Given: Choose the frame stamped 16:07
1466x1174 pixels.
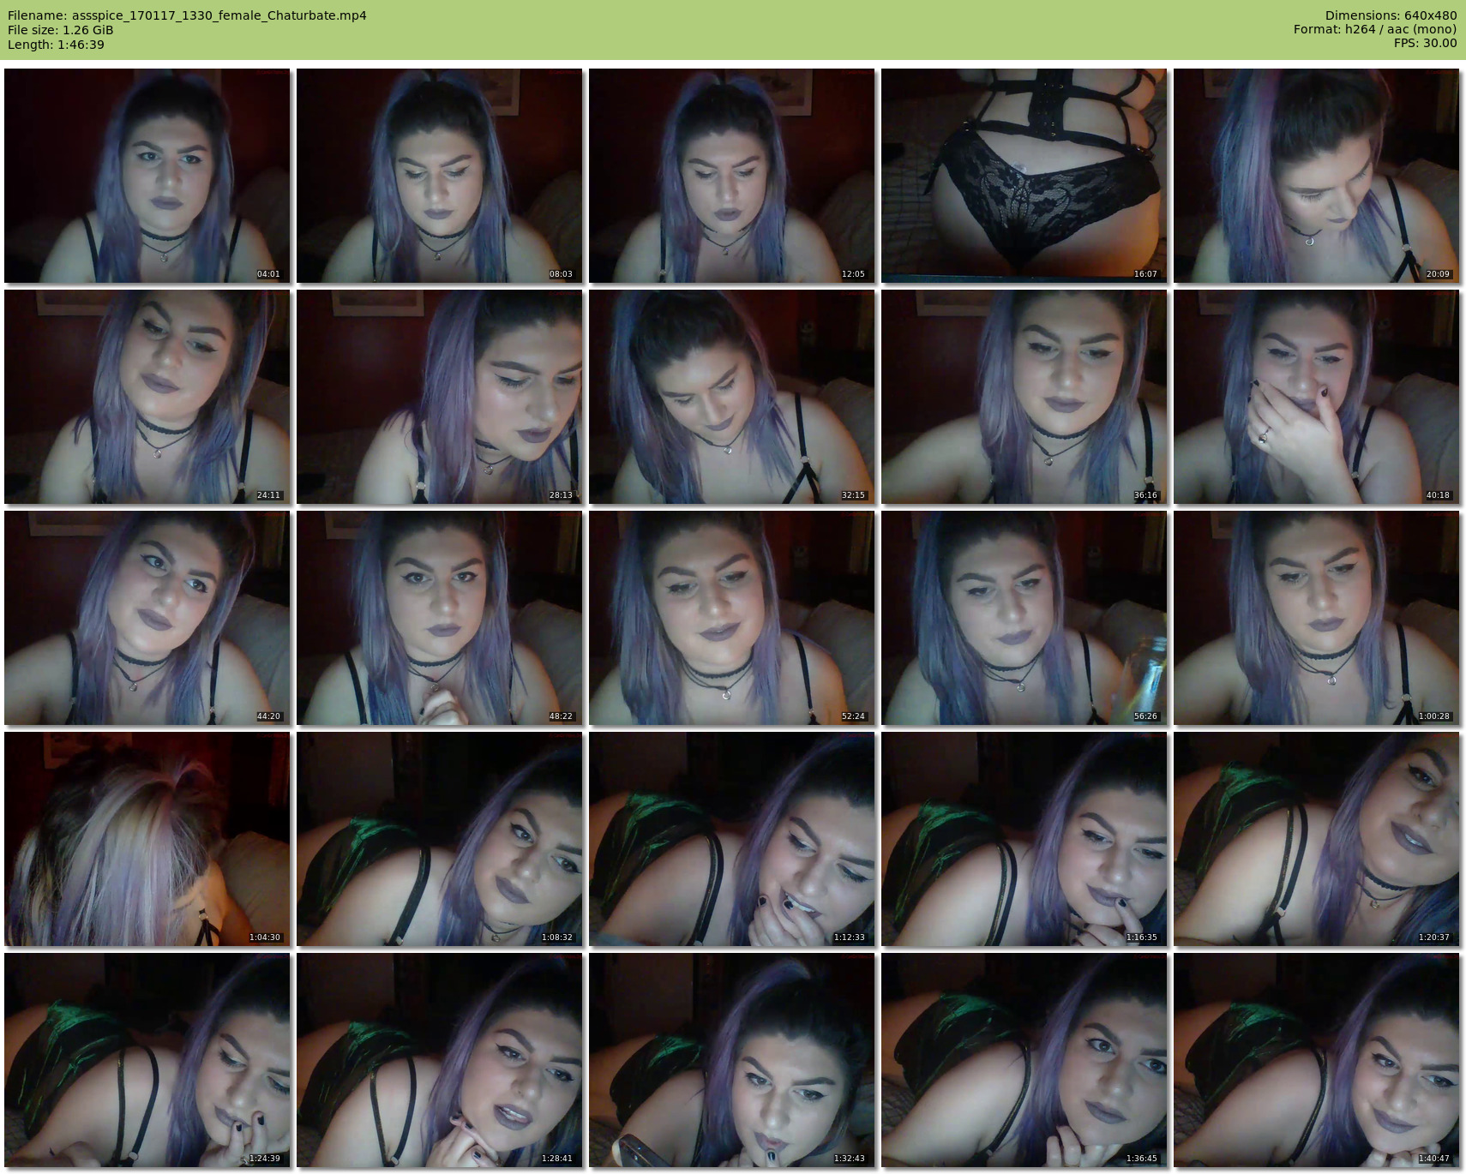Looking at the screenshot, I should coord(1024,176).
